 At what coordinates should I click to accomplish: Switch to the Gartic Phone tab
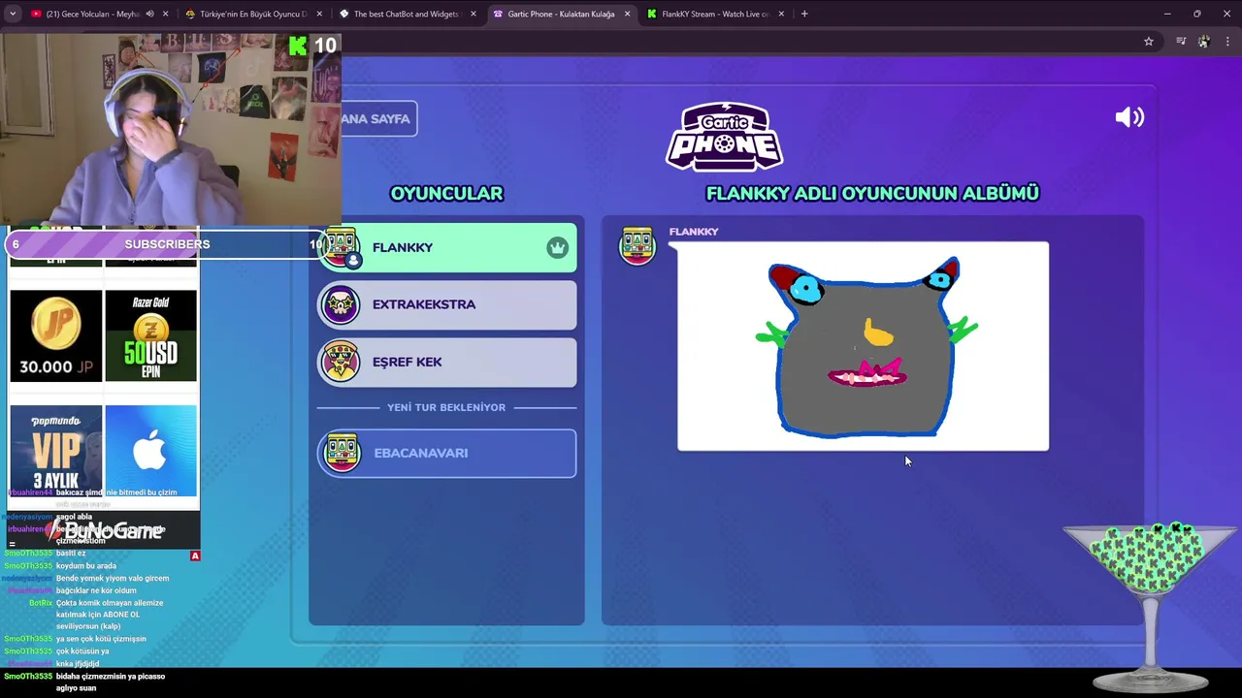561,14
